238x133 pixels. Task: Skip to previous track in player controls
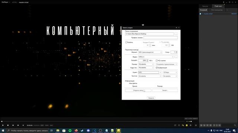(13, 125)
